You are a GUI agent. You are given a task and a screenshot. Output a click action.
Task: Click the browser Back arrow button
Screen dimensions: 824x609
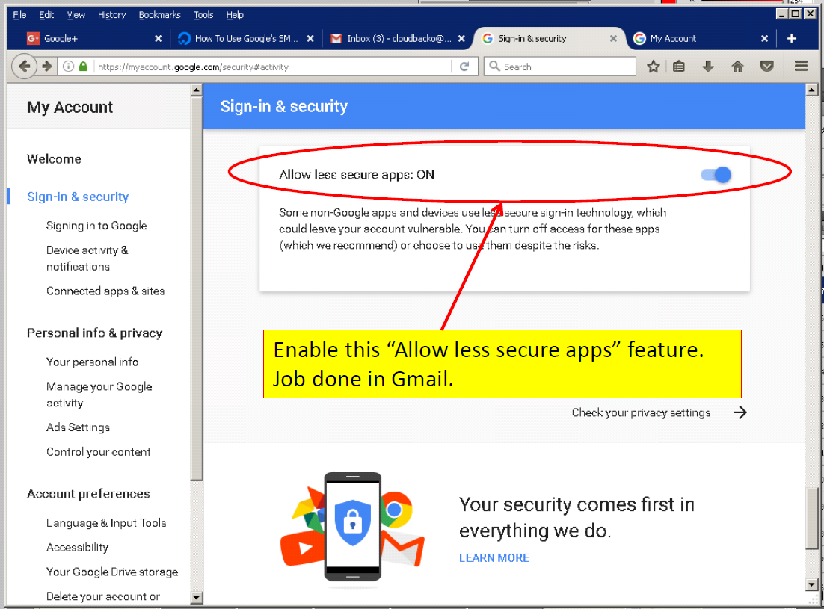[24, 67]
